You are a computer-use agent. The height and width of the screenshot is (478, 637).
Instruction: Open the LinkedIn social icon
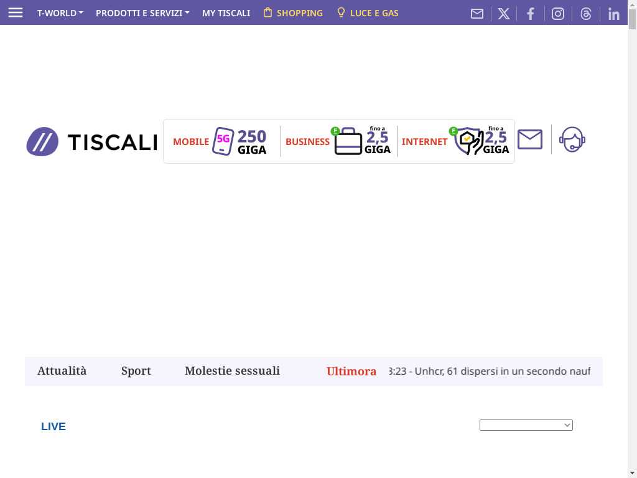[x=613, y=14]
